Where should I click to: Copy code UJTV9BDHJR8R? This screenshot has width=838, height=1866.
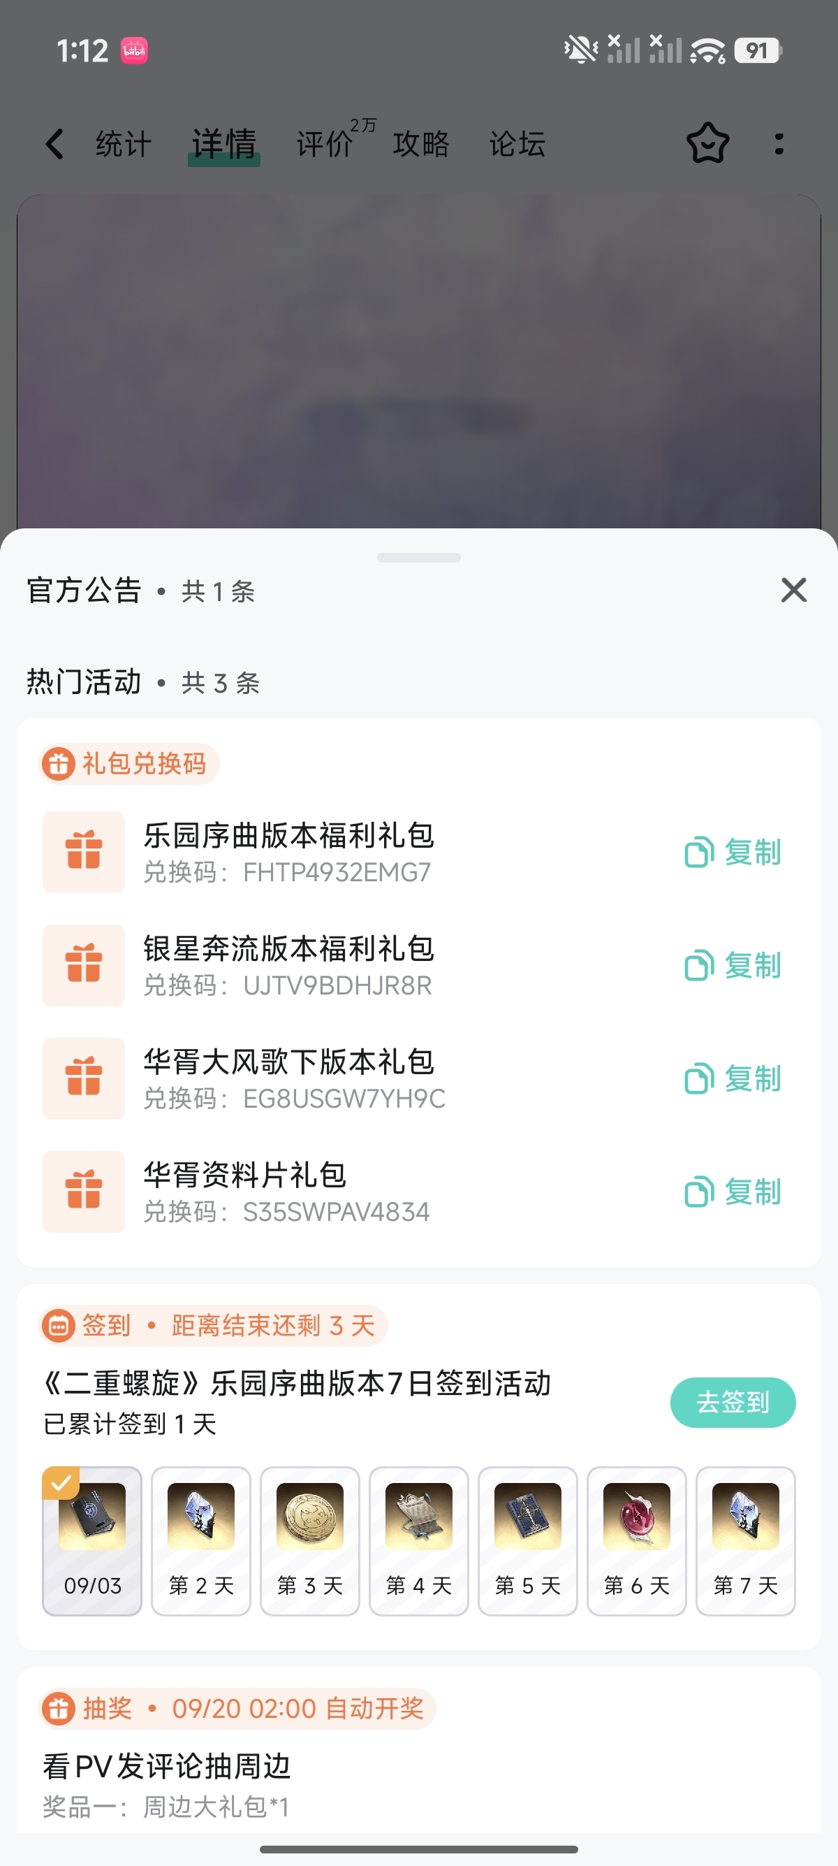[x=733, y=965]
